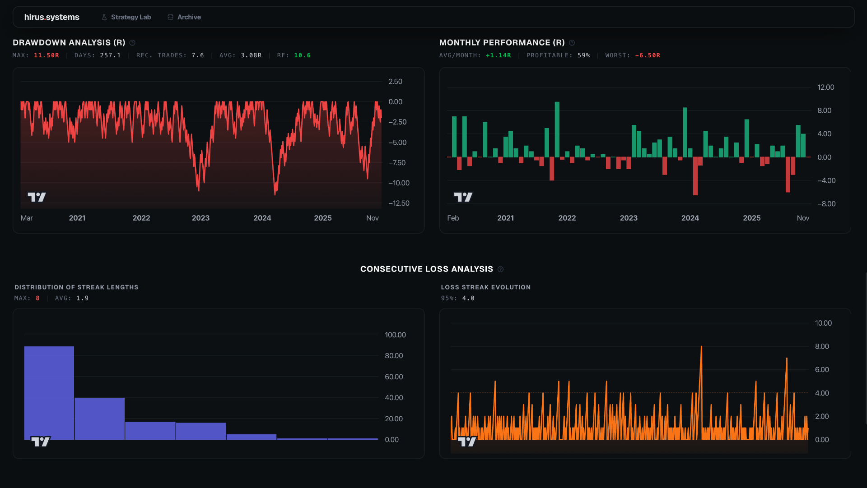Click the WORST -6.50R stat
The height and width of the screenshot is (488, 867).
pyautogui.click(x=633, y=55)
